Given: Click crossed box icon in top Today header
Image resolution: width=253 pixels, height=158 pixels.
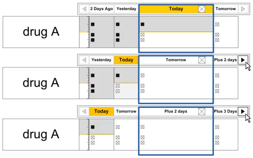Looking at the screenshot, I should point(202,9).
